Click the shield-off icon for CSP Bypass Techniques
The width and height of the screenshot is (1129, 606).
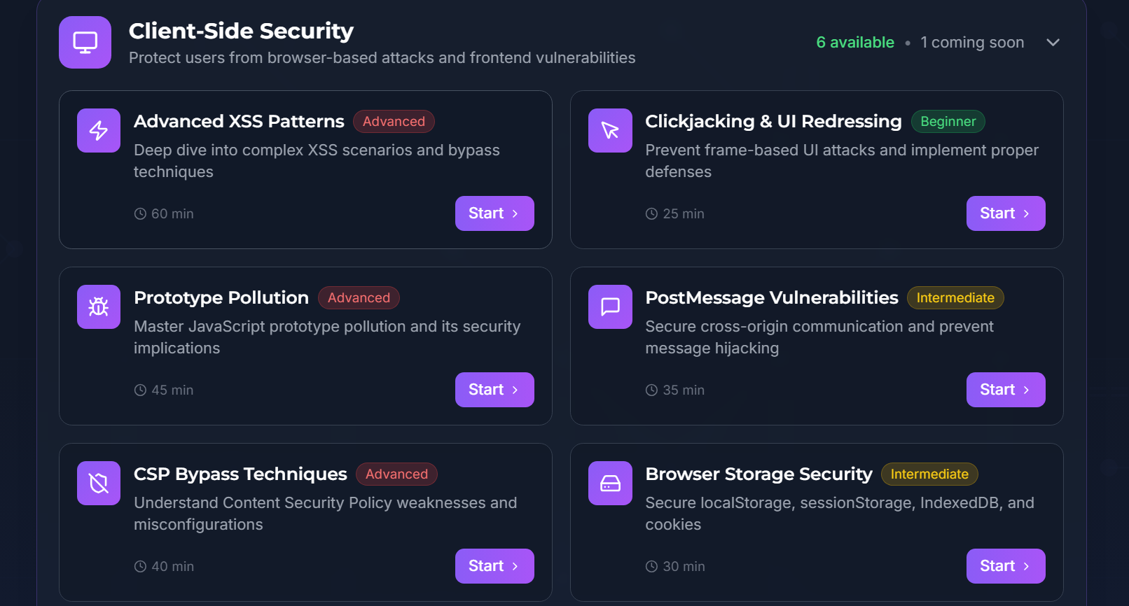99,483
